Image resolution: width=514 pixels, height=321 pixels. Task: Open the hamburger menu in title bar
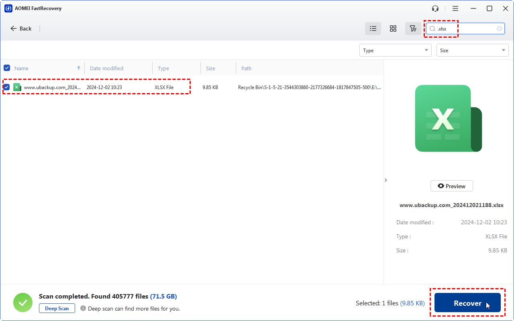click(455, 8)
